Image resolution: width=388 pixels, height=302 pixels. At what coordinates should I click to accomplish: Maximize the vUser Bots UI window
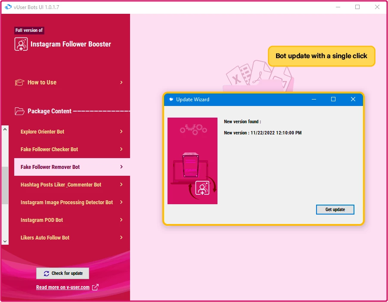pos(357,7)
